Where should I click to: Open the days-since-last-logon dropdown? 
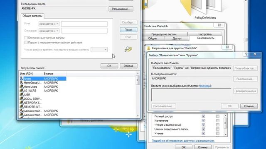99,50
